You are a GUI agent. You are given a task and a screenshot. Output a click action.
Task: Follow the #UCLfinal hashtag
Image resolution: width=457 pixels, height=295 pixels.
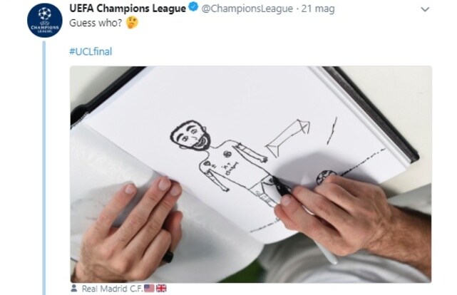(x=91, y=51)
